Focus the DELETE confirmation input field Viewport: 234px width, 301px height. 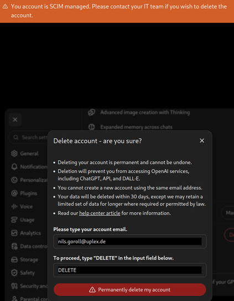tap(130, 270)
